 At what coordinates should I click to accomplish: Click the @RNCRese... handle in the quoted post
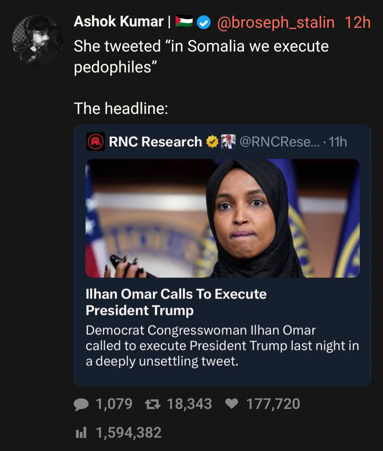tap(279, 142)
